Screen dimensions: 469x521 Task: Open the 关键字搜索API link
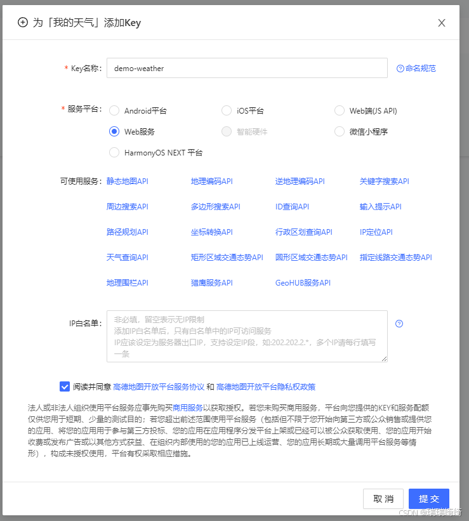click(x=384, y=181)
